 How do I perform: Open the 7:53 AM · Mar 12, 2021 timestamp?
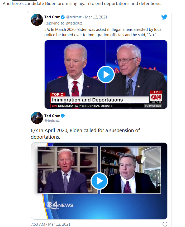pos(51,224)
